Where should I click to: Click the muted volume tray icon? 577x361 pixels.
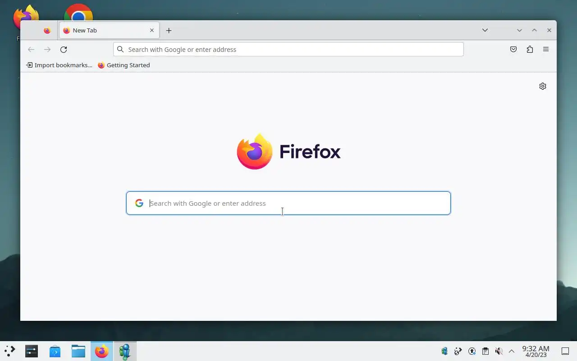499,351
